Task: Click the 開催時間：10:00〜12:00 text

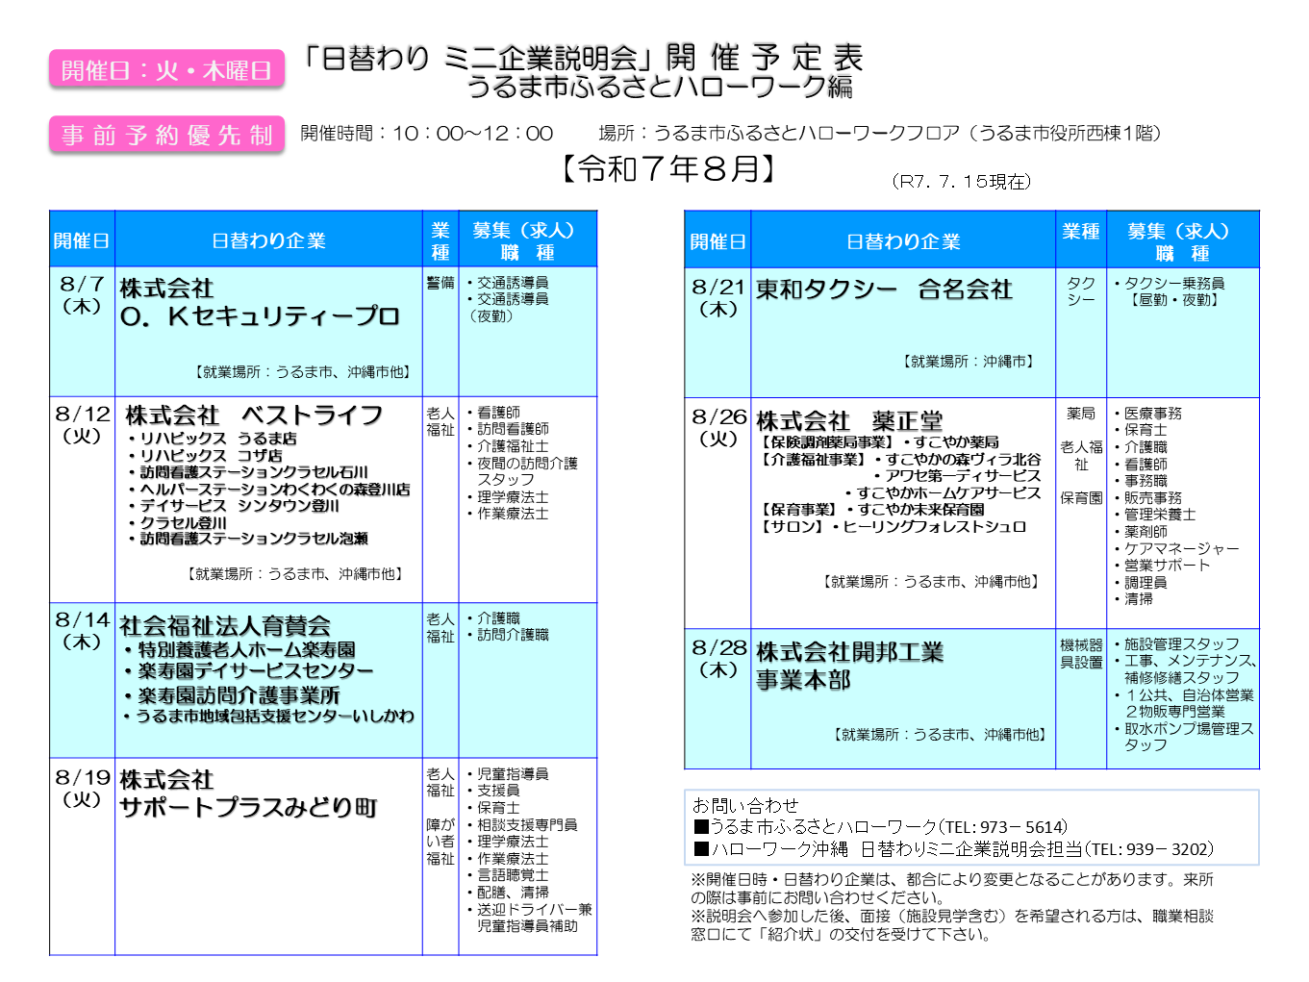Action: pos(427,133)
